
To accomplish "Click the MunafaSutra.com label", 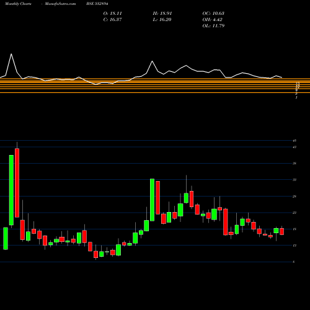I will [60, 4].
